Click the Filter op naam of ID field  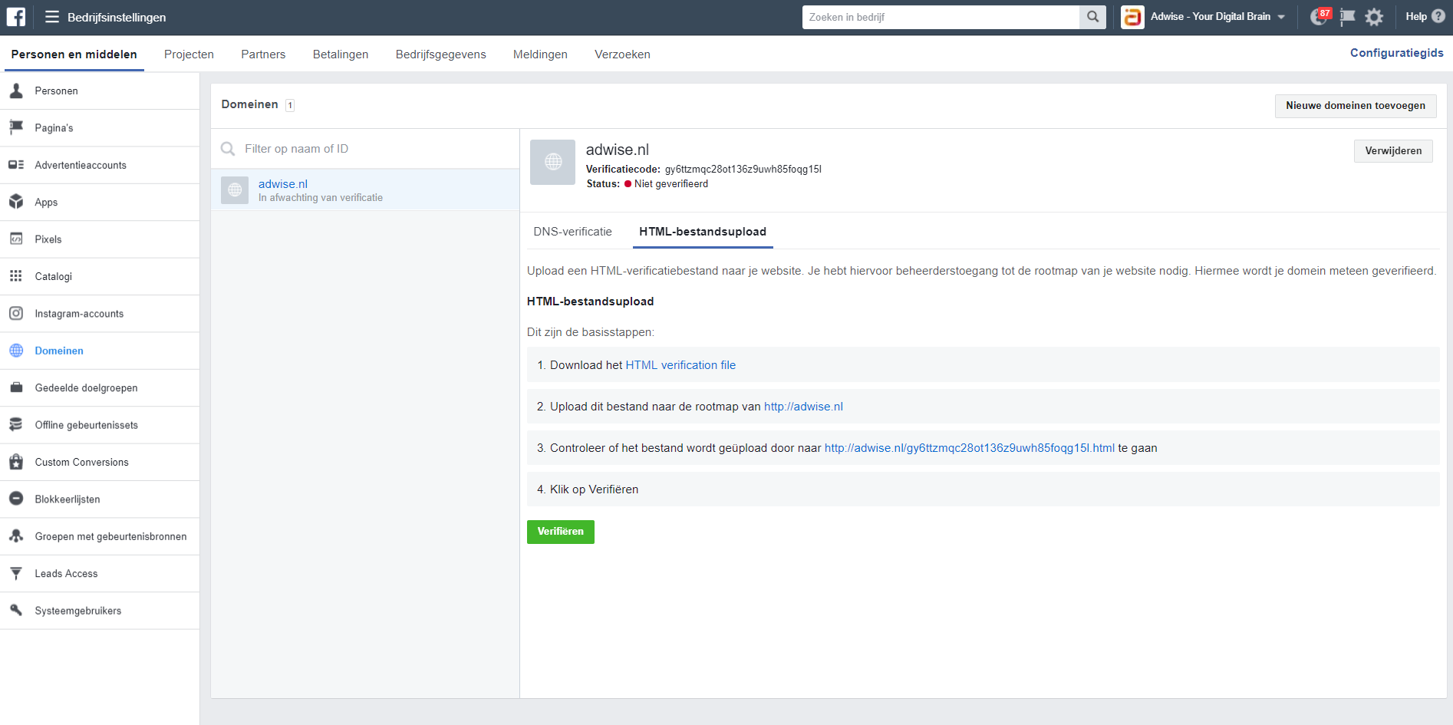(330, 148)
